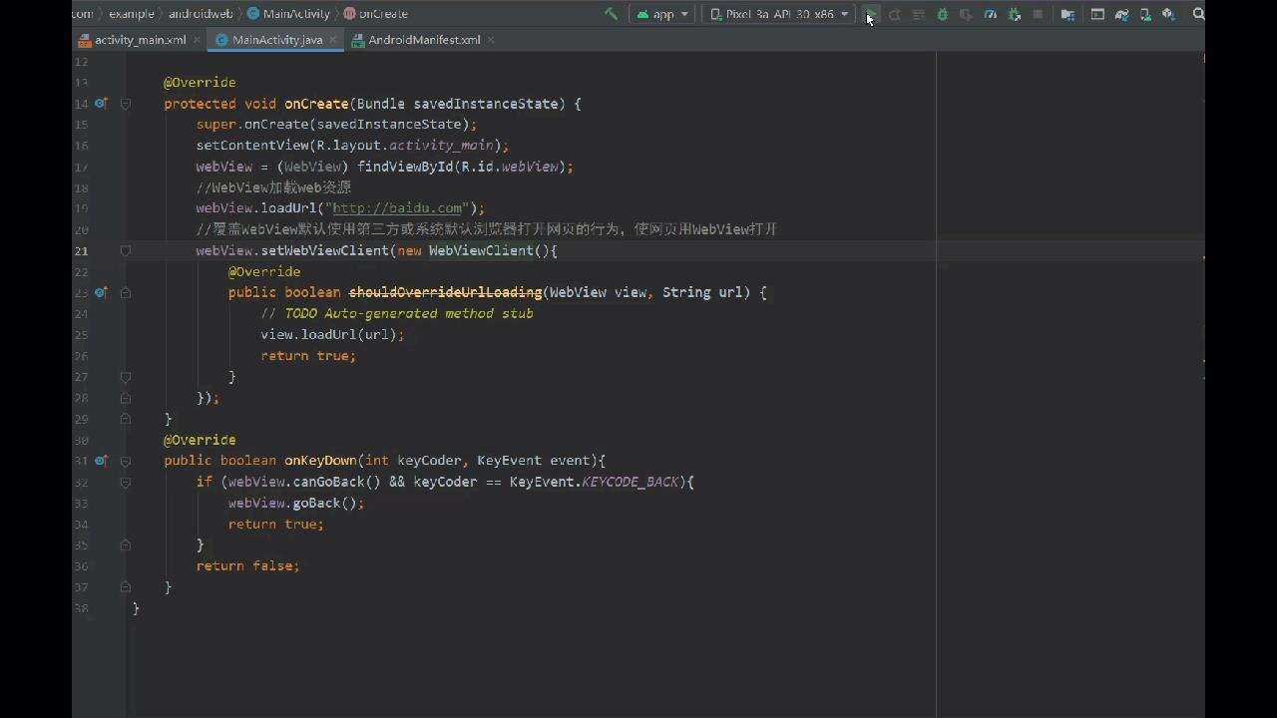Click return false on line 36
This screenshot has height=718, width=1277.
[247, 565]
